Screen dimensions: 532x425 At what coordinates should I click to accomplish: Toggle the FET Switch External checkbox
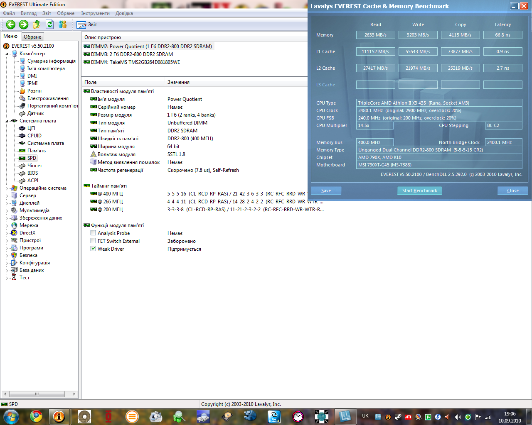[94, 241]
